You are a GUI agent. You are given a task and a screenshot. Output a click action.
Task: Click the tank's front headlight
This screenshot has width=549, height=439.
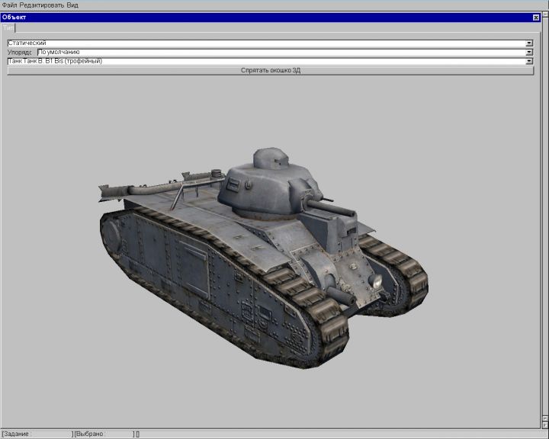[x=375, y=282]
